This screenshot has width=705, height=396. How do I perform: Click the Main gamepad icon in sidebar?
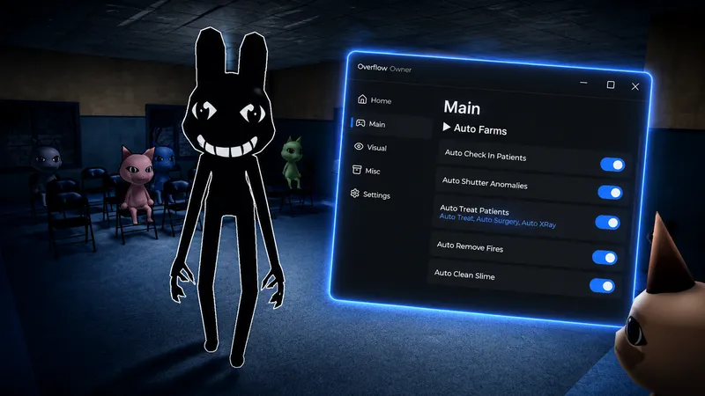coord(360,123)
